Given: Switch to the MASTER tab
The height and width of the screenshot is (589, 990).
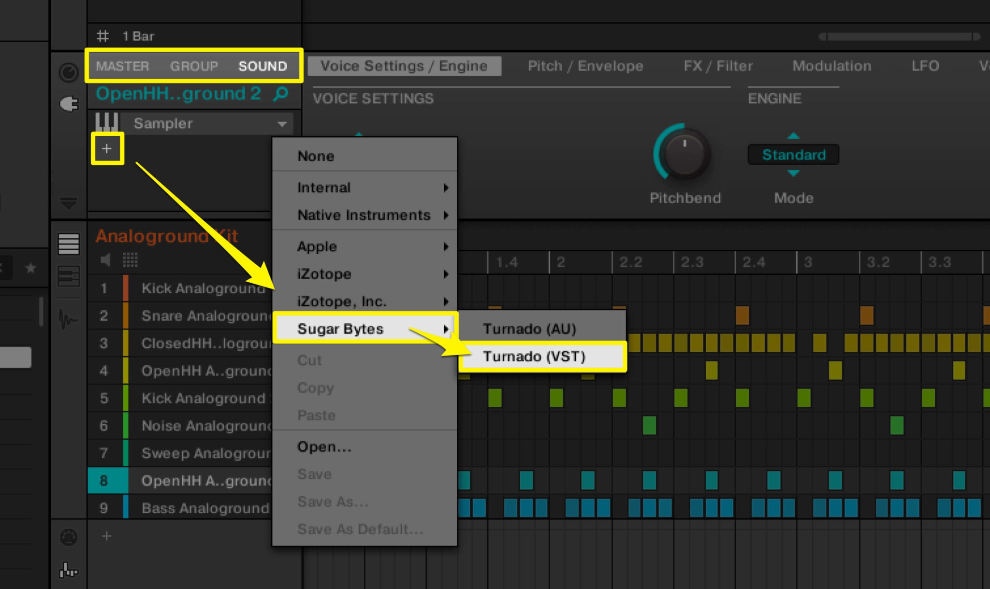Looking at the screenshot, I should tap(122, 66).
